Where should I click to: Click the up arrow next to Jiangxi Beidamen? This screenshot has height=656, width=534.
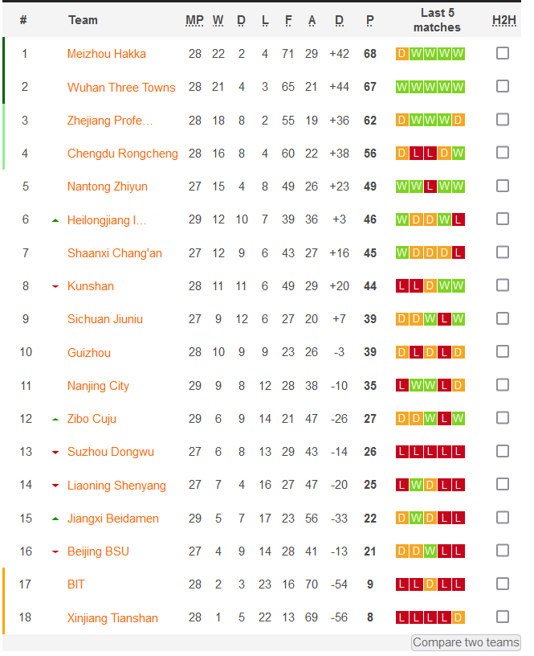coord(54,518)
